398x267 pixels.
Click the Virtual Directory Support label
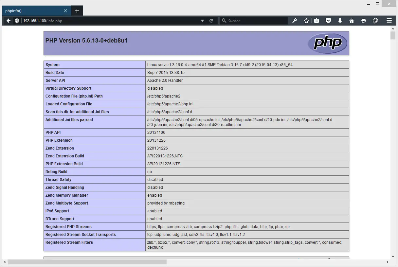coord(68,88)
